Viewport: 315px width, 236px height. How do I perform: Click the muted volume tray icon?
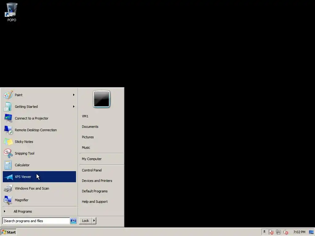286,232
